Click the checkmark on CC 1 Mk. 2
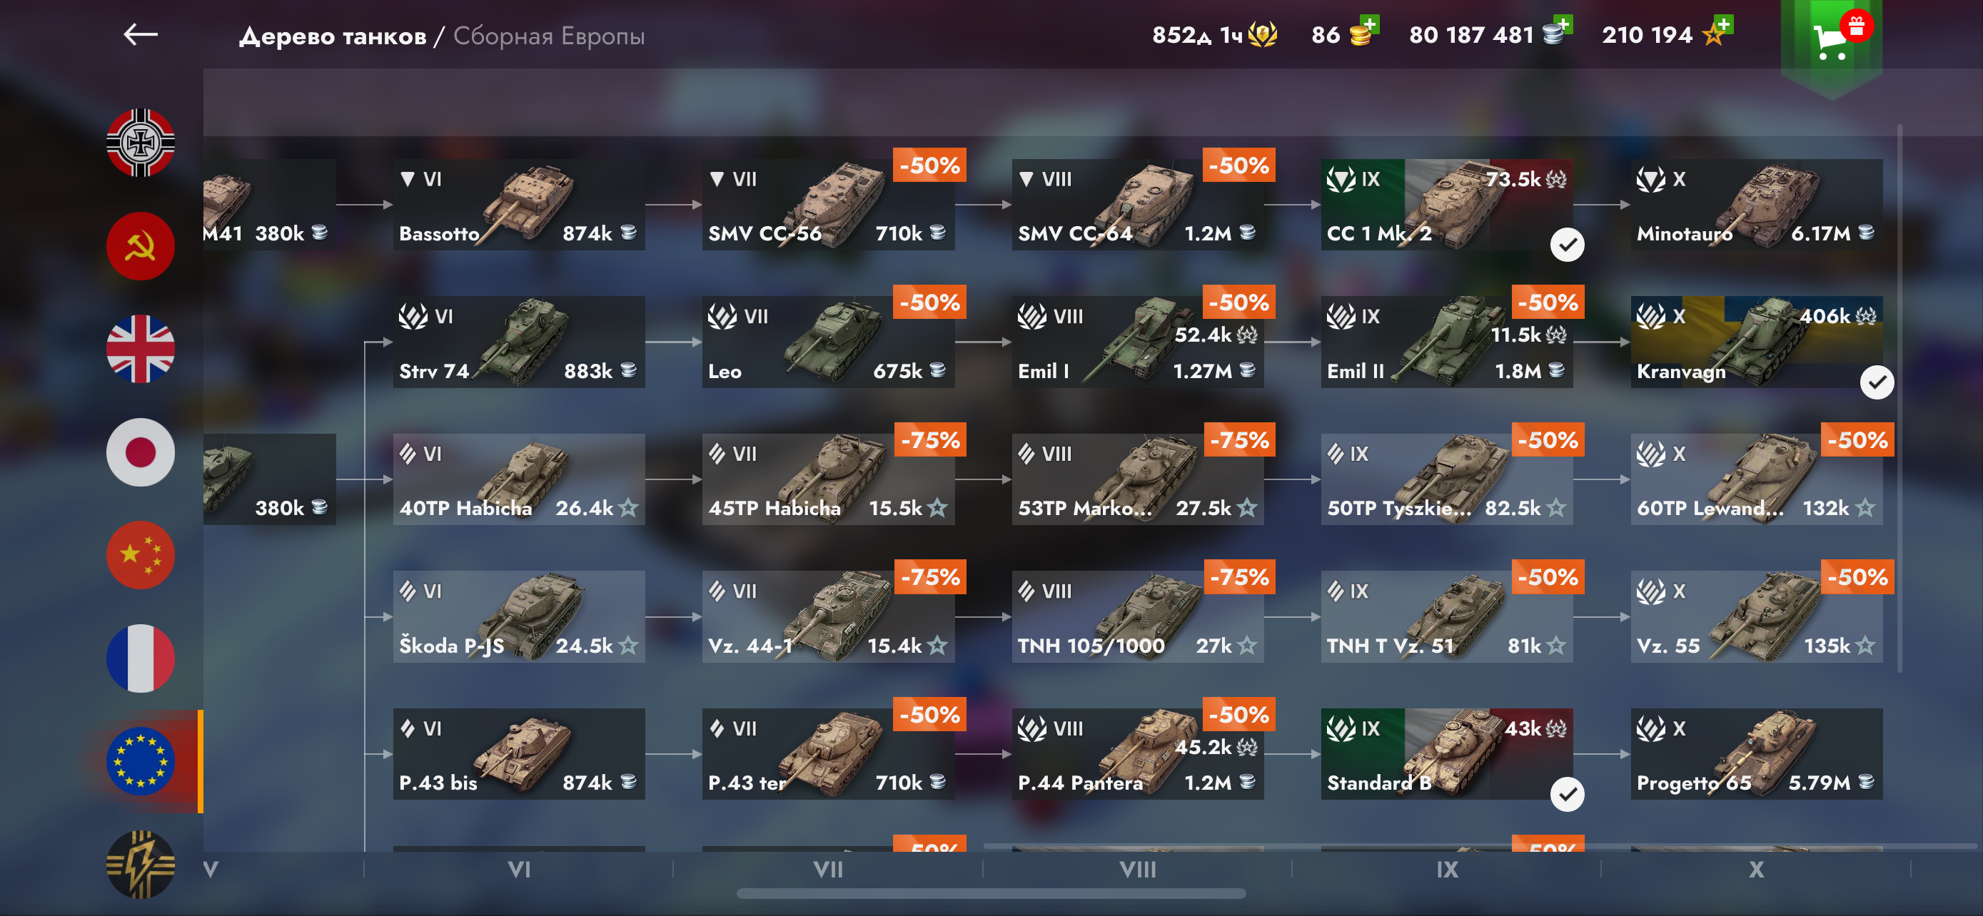Screen dimensions: 1983x916 click(1567, 245)
